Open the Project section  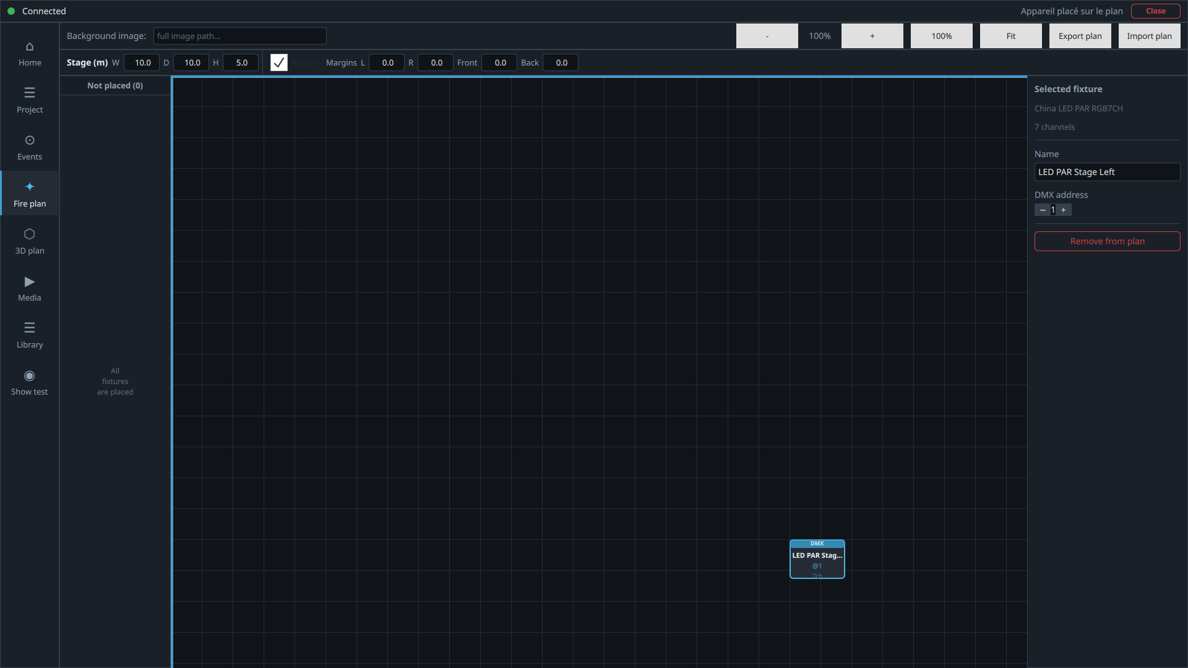[x=30, y=101]
